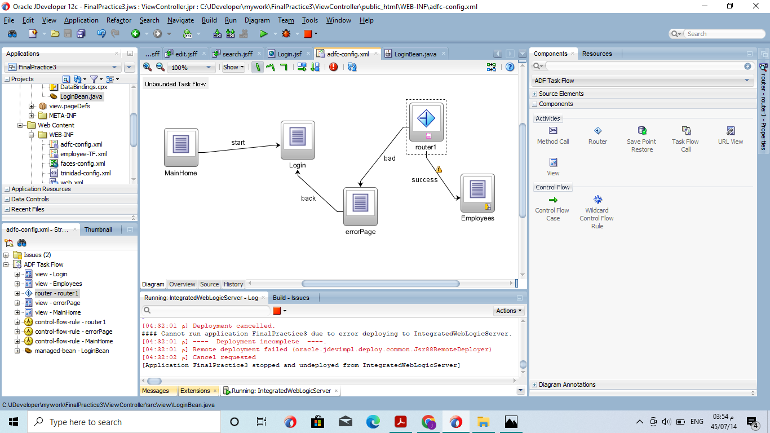
Task: Open the FinalPractice3 application dropdown
Action: (x=63, y=67)
